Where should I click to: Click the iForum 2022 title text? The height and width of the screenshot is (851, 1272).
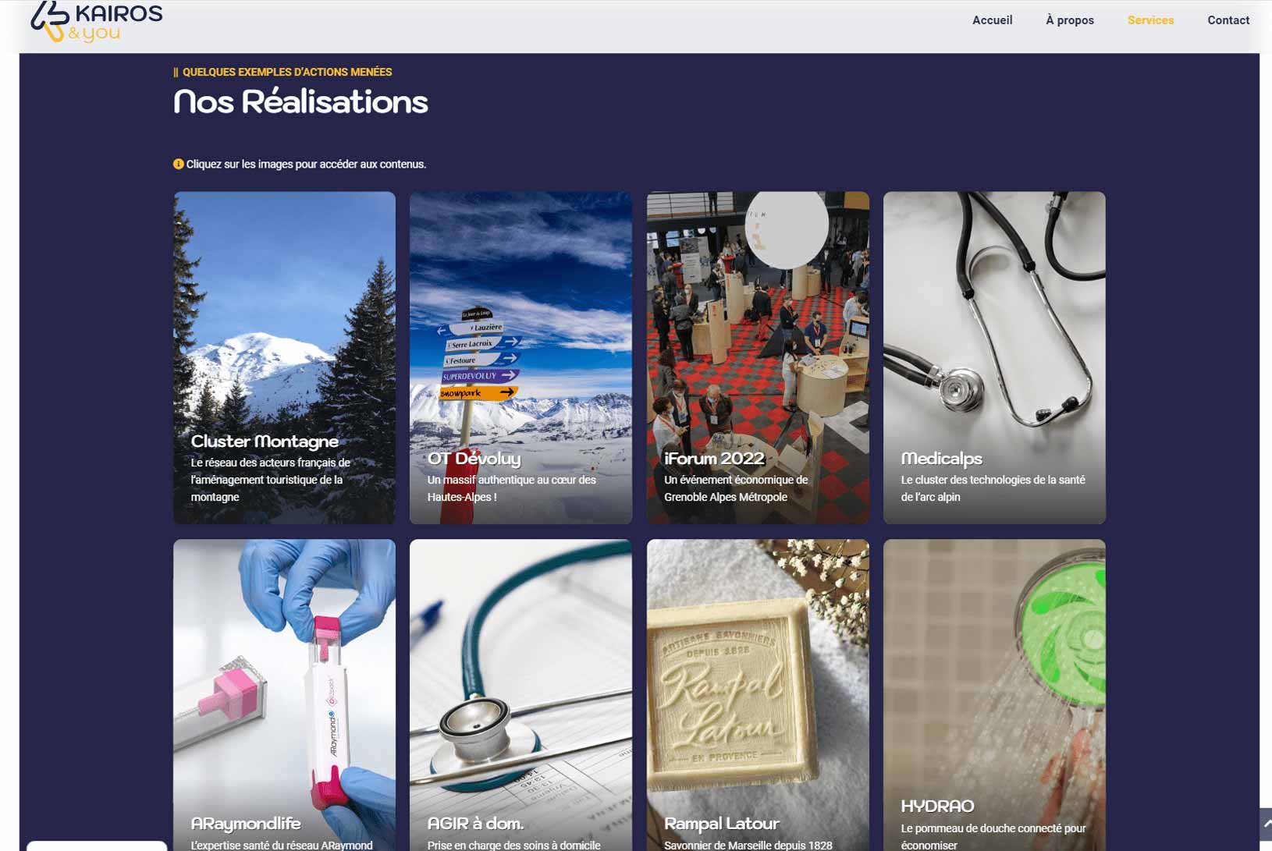714,459
